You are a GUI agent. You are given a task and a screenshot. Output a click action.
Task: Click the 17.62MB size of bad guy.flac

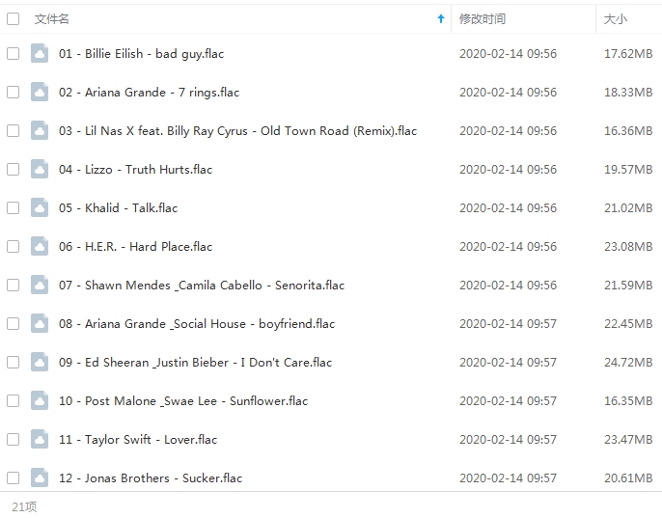tap(628, 54)
